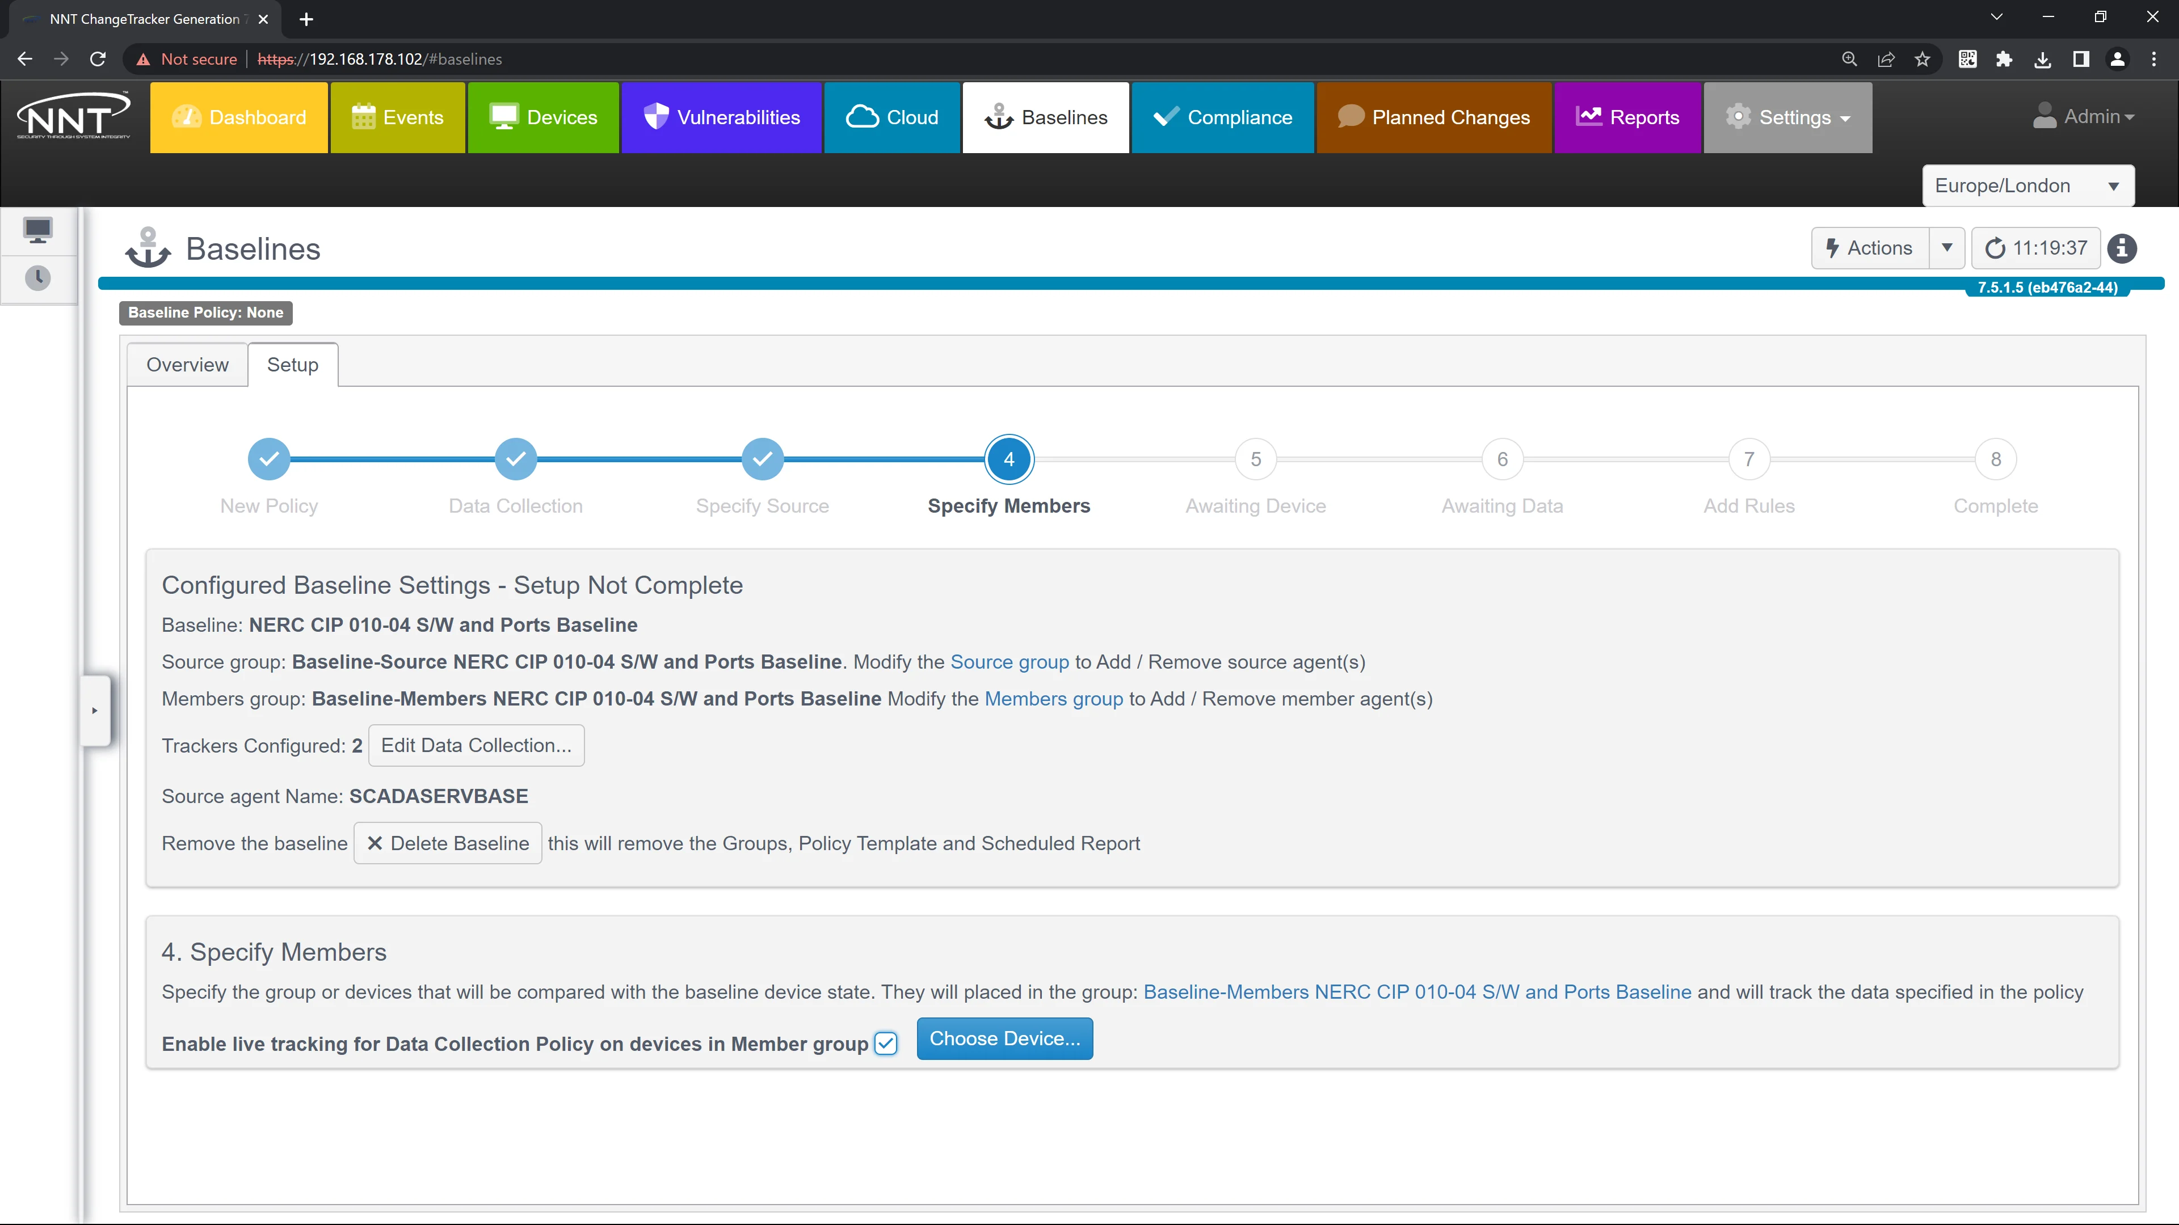Screen dimensions: 2179x1225
Task: Click the Data Collection completed step marker
Action: tap(516, 459)
